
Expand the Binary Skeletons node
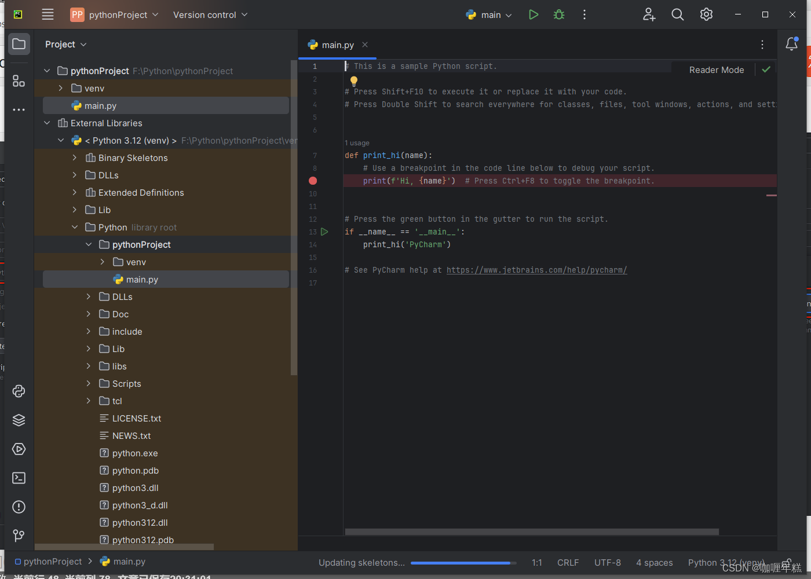click(75, 157)
